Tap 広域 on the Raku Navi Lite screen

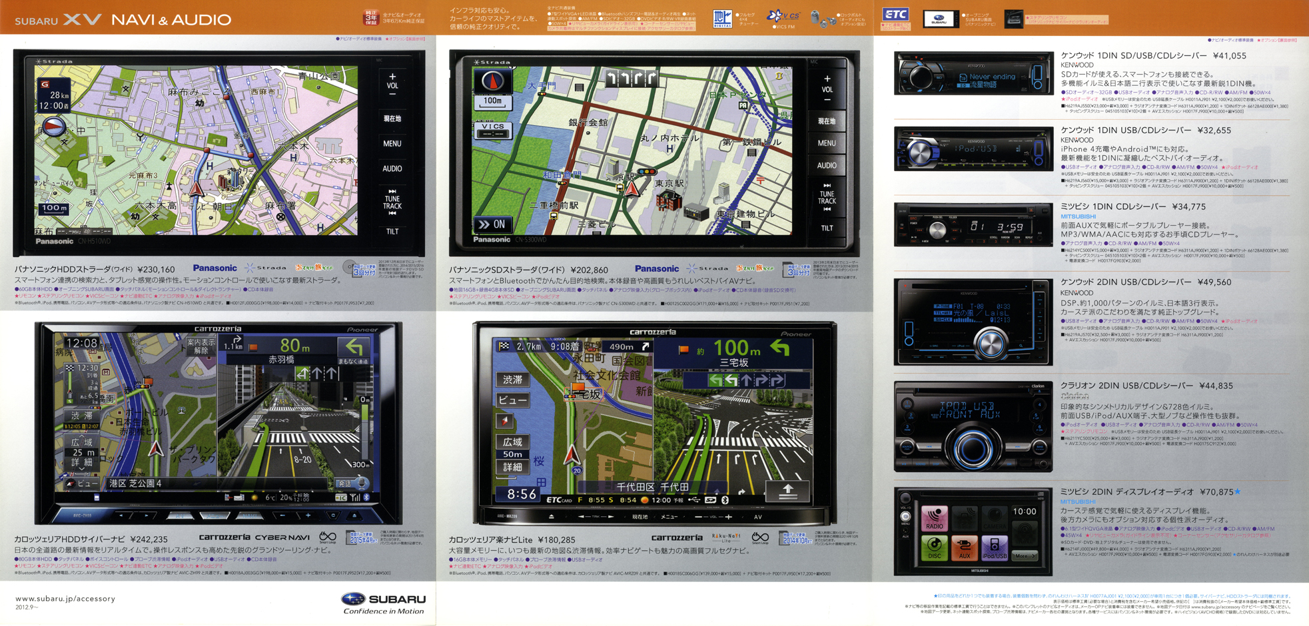512,442
